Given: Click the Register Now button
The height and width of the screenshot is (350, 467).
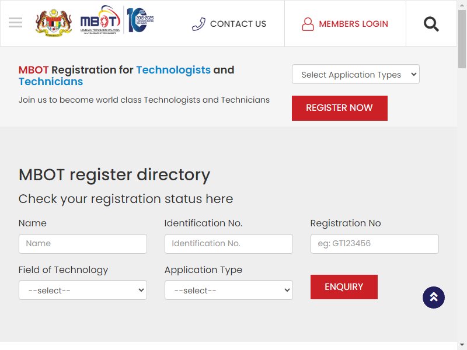Looking at the screenshot, I should [340, 108].
